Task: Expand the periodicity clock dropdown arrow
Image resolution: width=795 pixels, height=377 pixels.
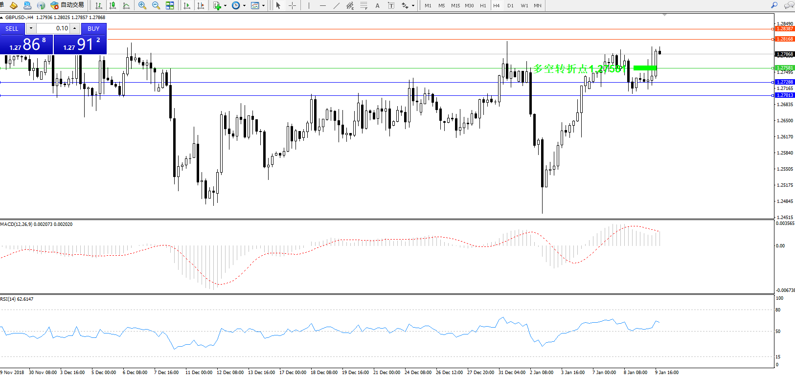Action: (244, 6)
